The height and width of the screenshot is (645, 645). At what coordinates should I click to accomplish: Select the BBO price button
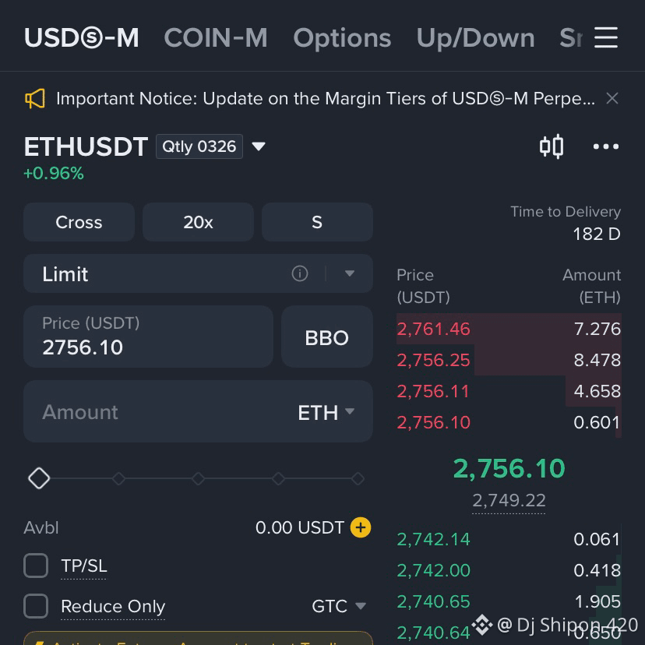pos(327,337)
